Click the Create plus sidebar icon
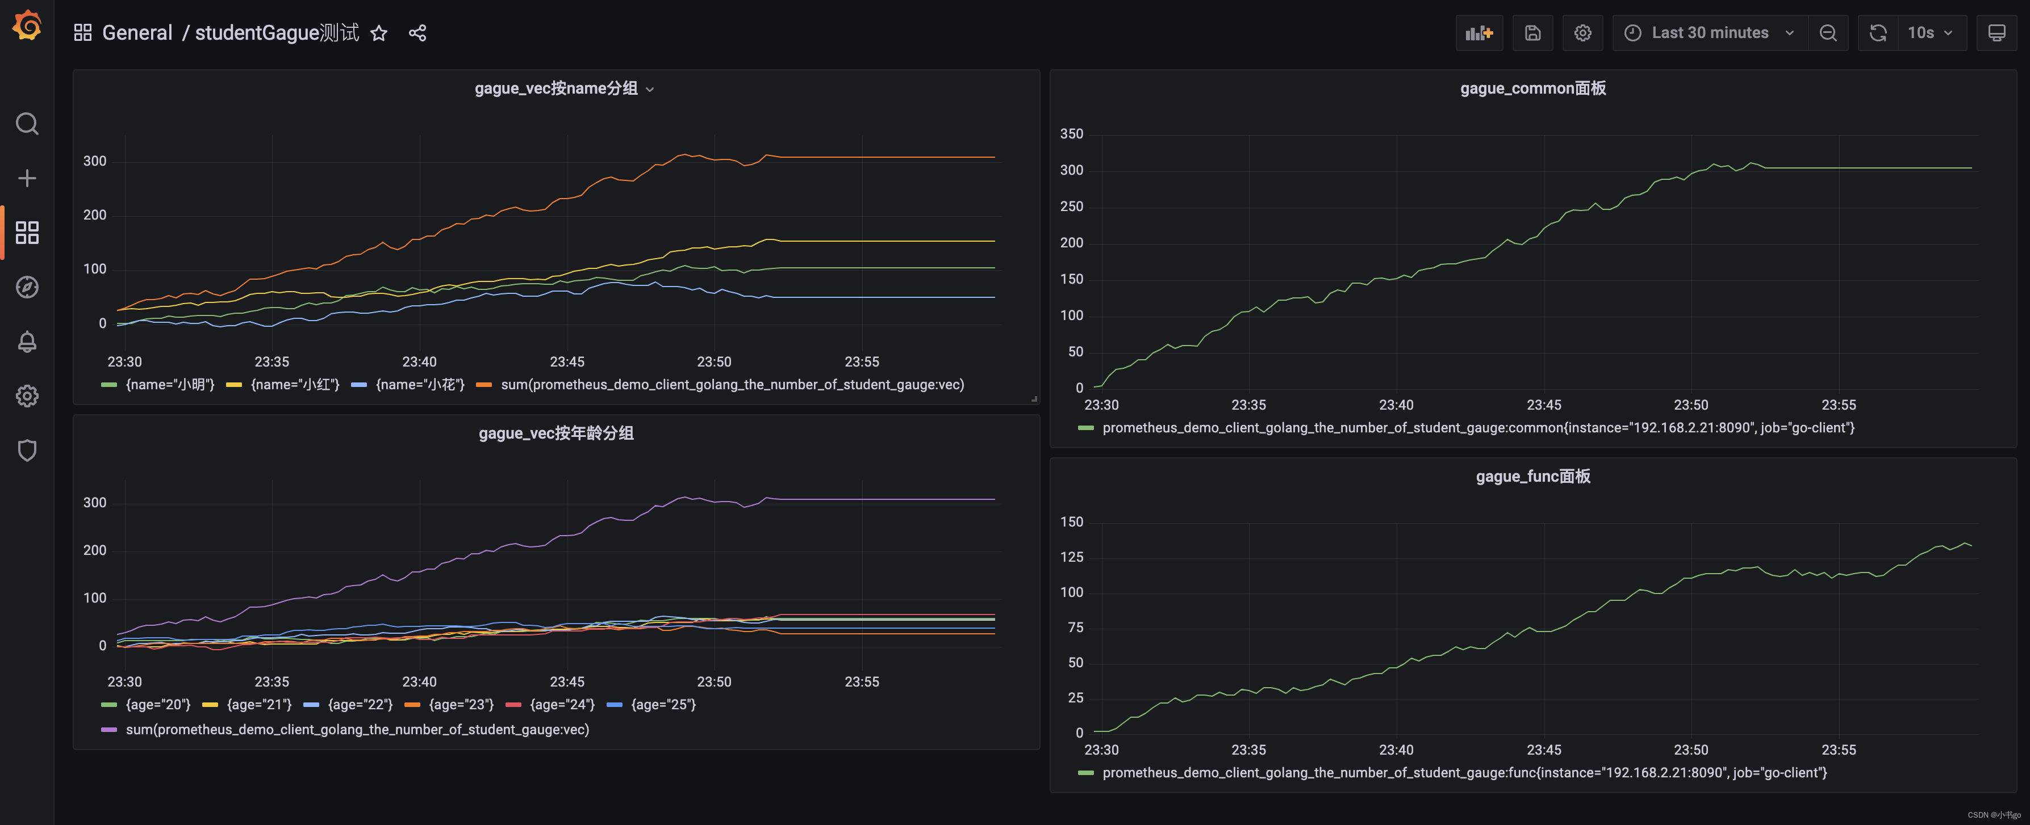2030x825 pixels. [27, 178]
